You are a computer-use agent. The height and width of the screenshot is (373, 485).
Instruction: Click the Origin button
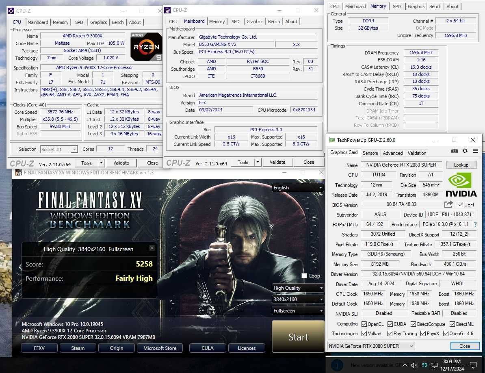[x=116, y=348]
